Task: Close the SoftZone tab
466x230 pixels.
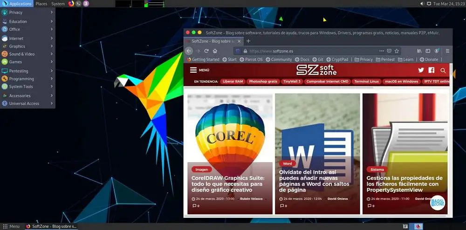Action: [239, 41]
